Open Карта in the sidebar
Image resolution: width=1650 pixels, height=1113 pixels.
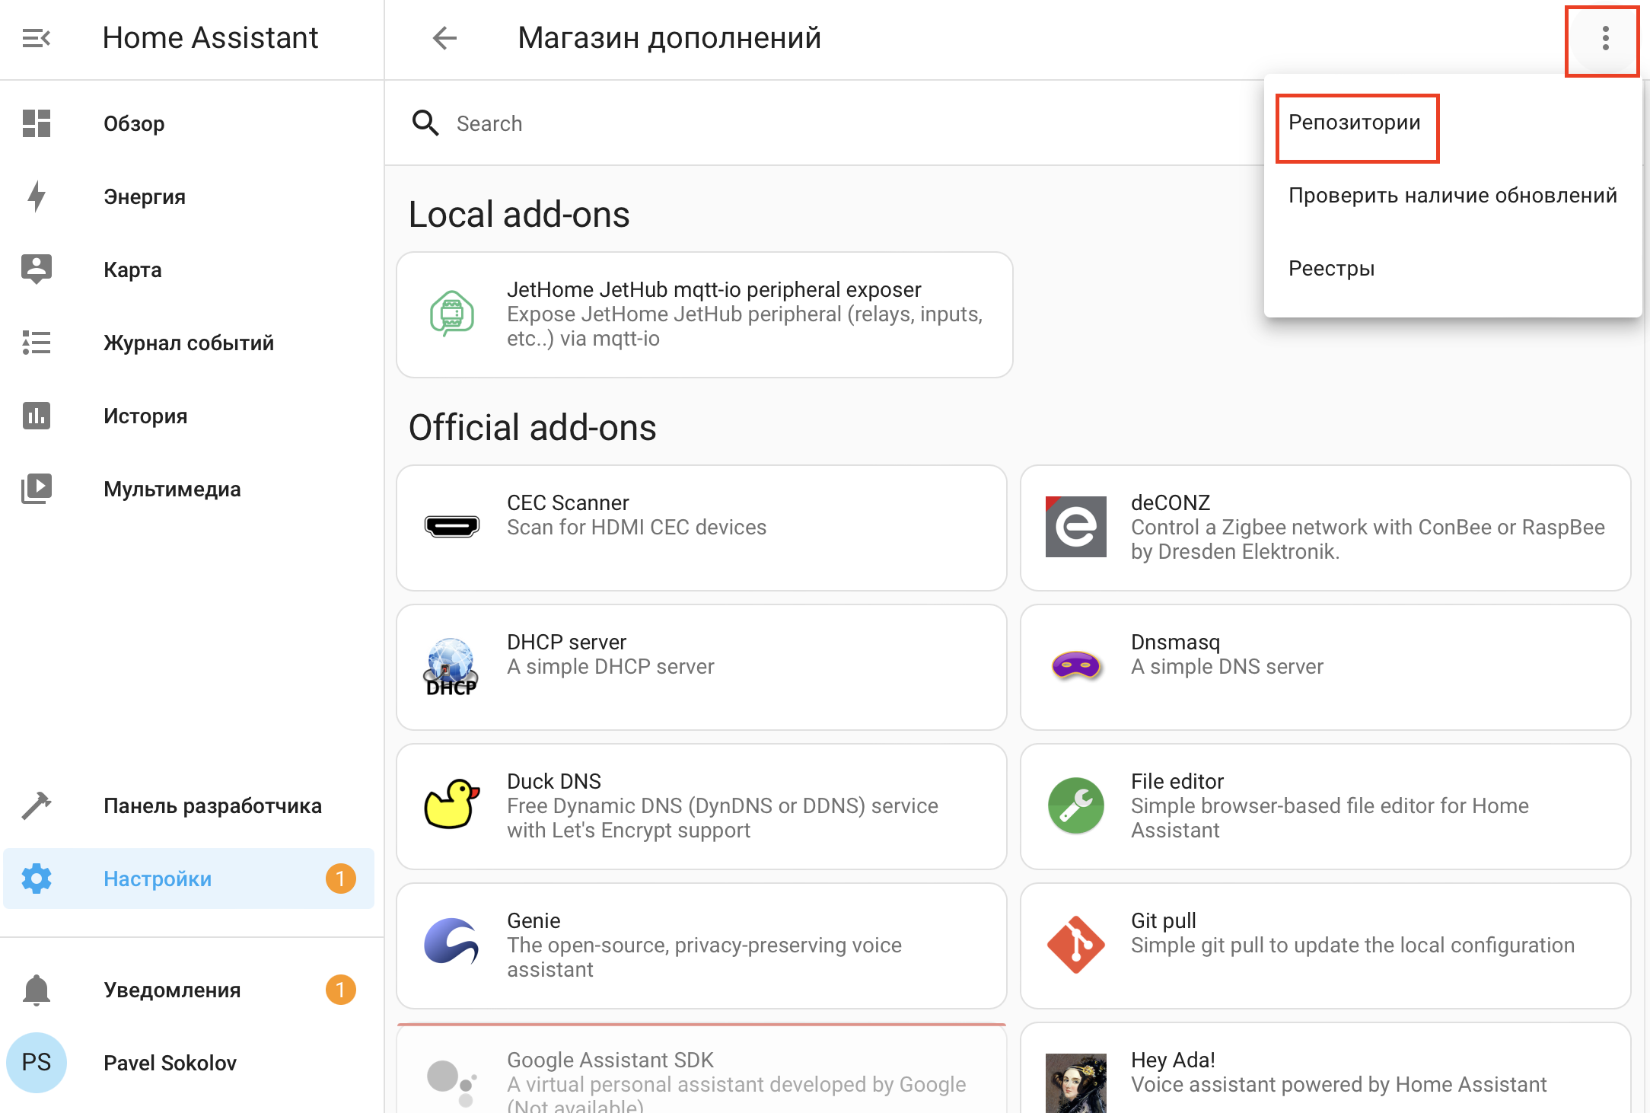[x=132, y=269]
